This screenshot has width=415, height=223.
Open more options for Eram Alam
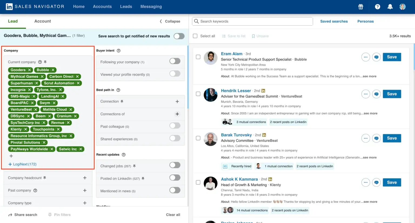coord(366,57)
